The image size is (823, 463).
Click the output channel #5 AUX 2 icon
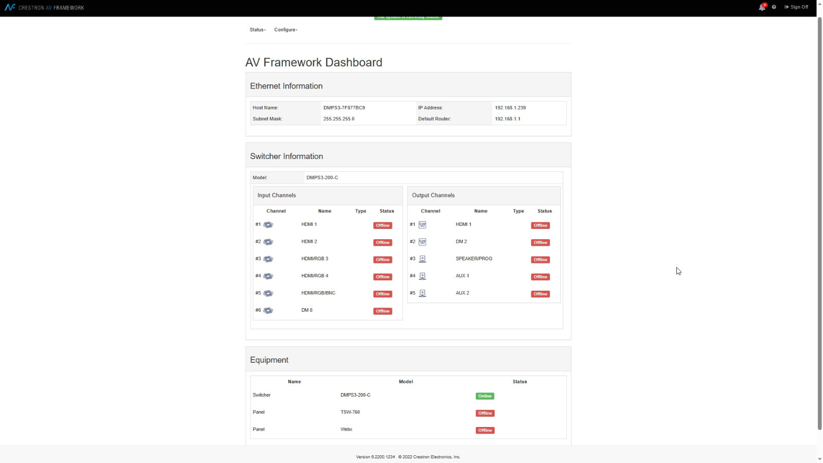point(422,293)
